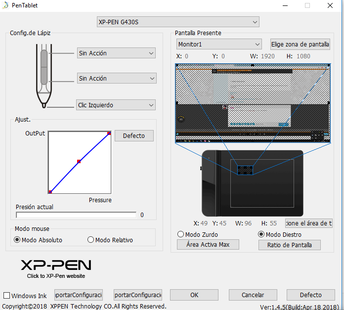Open XP-PEN website via logo
This screenshot has height=310, width=344.
tap(56, 268)
